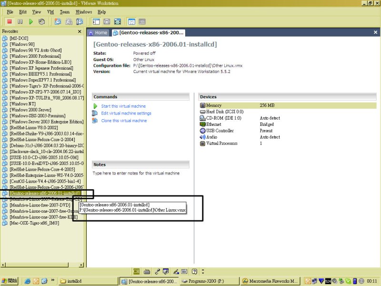
Task: Click the Favorites horizontal scrollbar
Action: (x=42, y=264)
